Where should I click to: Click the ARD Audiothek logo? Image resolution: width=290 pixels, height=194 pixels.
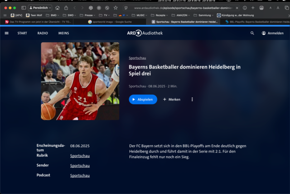point(145,33)
